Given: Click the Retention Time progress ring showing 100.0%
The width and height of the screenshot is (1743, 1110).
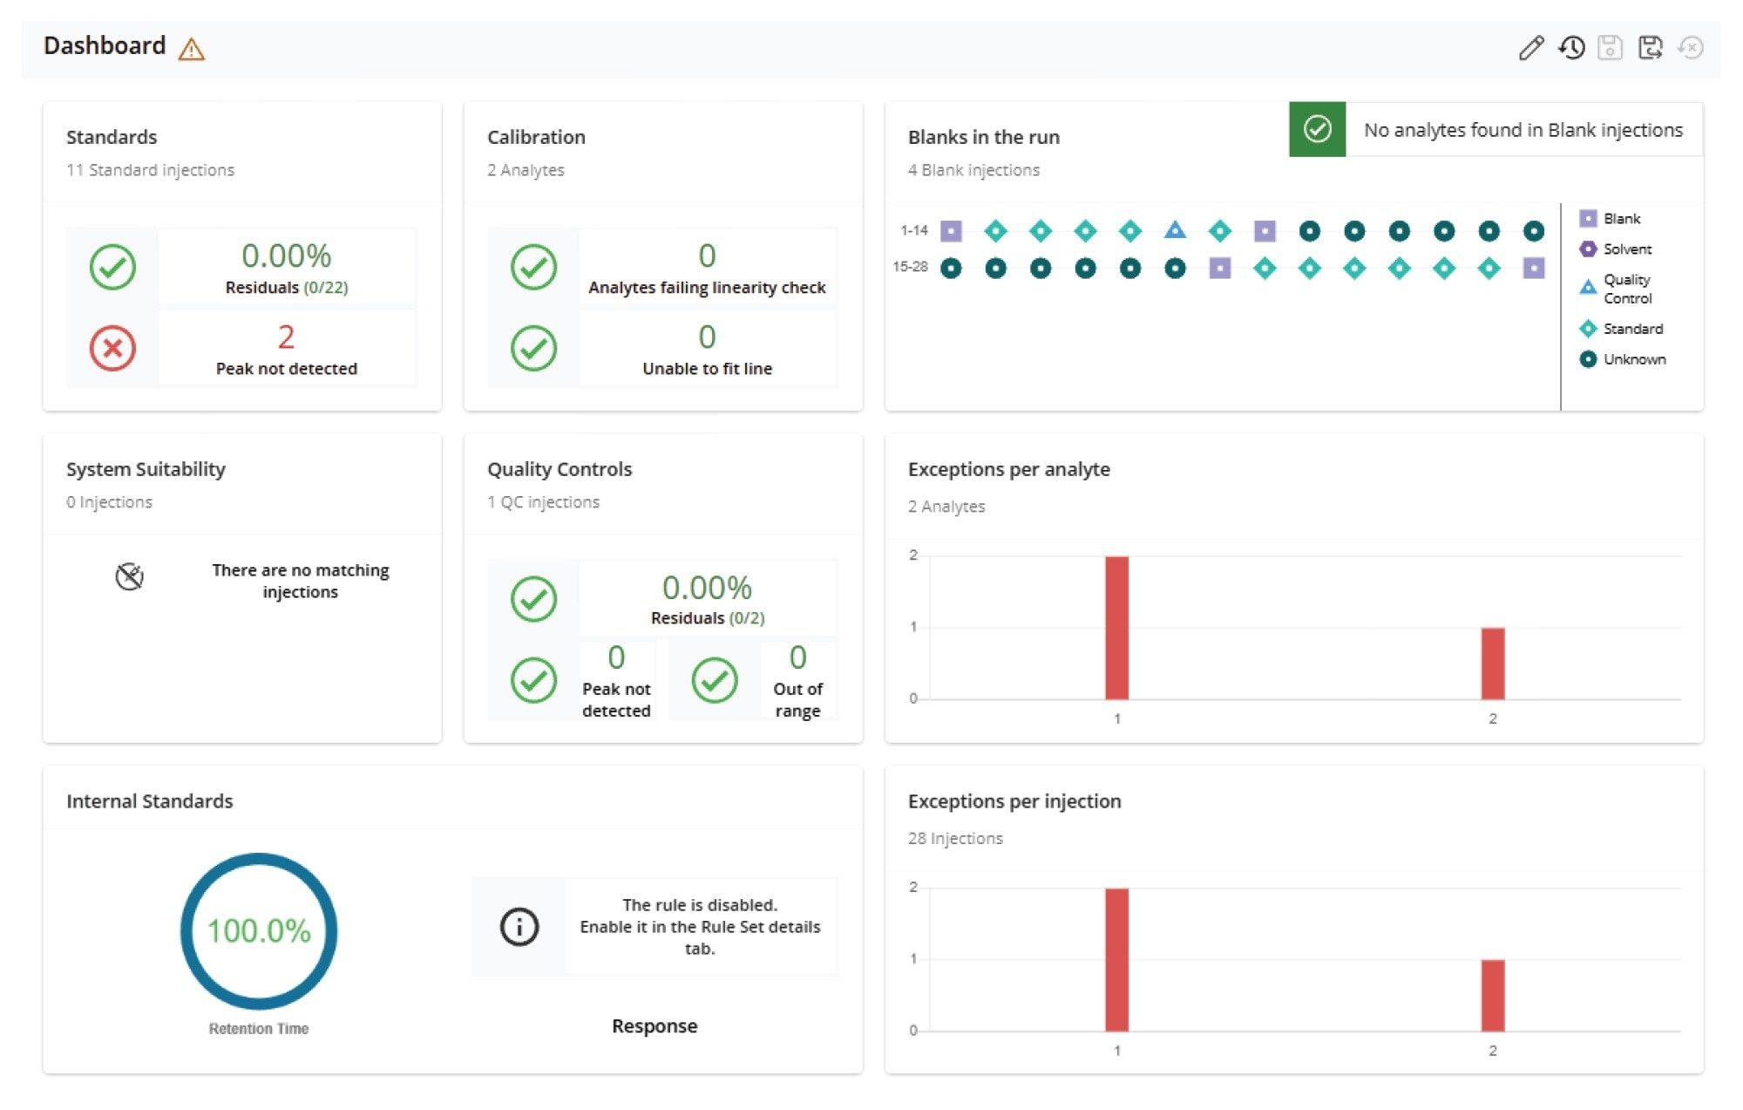Looking at the screenshot, I should [258, 930].
